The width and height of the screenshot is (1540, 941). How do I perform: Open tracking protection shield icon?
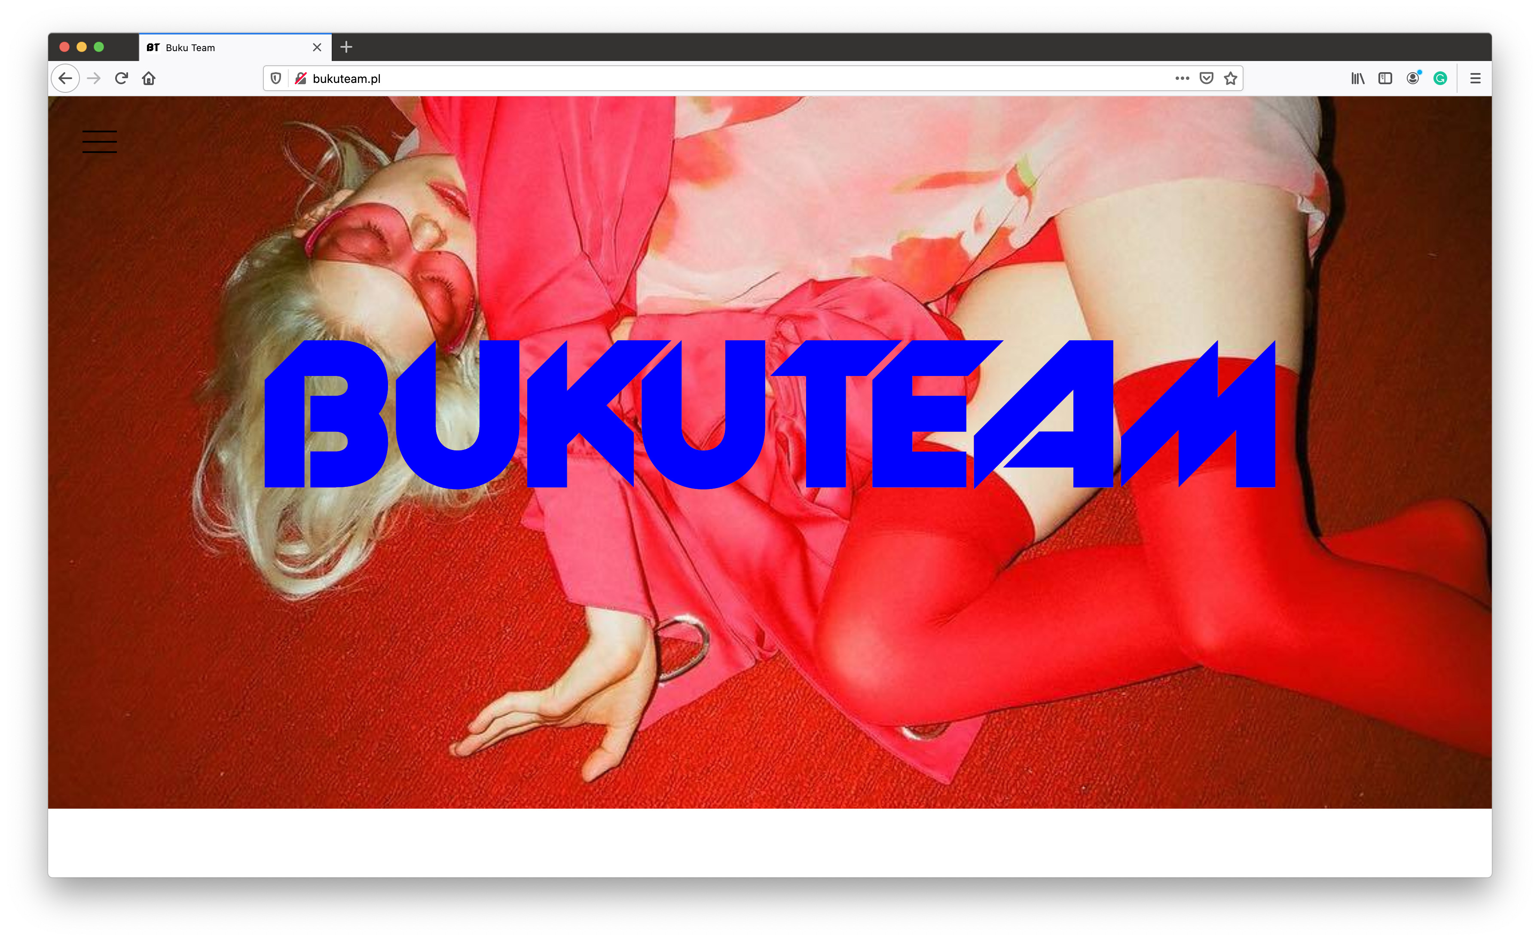[275, 79]
